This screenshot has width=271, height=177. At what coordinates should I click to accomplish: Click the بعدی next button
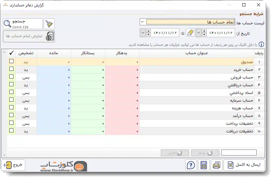tap(205, 153)
